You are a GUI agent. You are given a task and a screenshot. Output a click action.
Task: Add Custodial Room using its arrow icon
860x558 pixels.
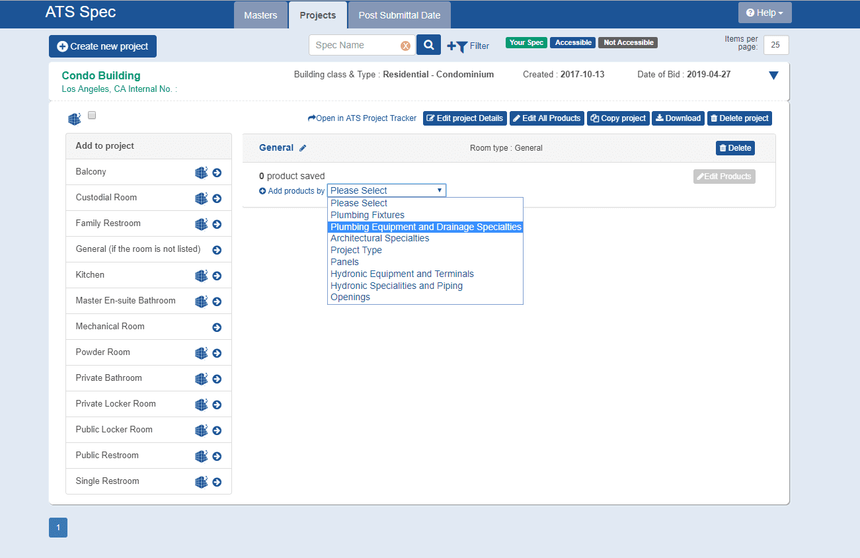[217, 199]
